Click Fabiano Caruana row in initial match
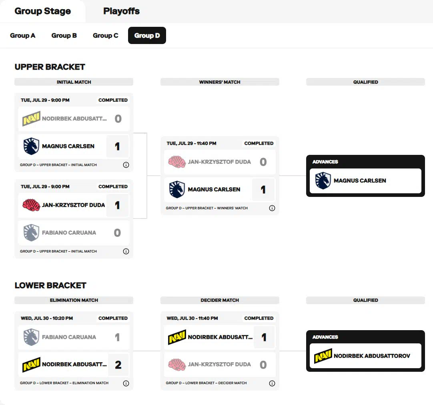The width and height of the screenshot is (433, 405). point(74,233)
